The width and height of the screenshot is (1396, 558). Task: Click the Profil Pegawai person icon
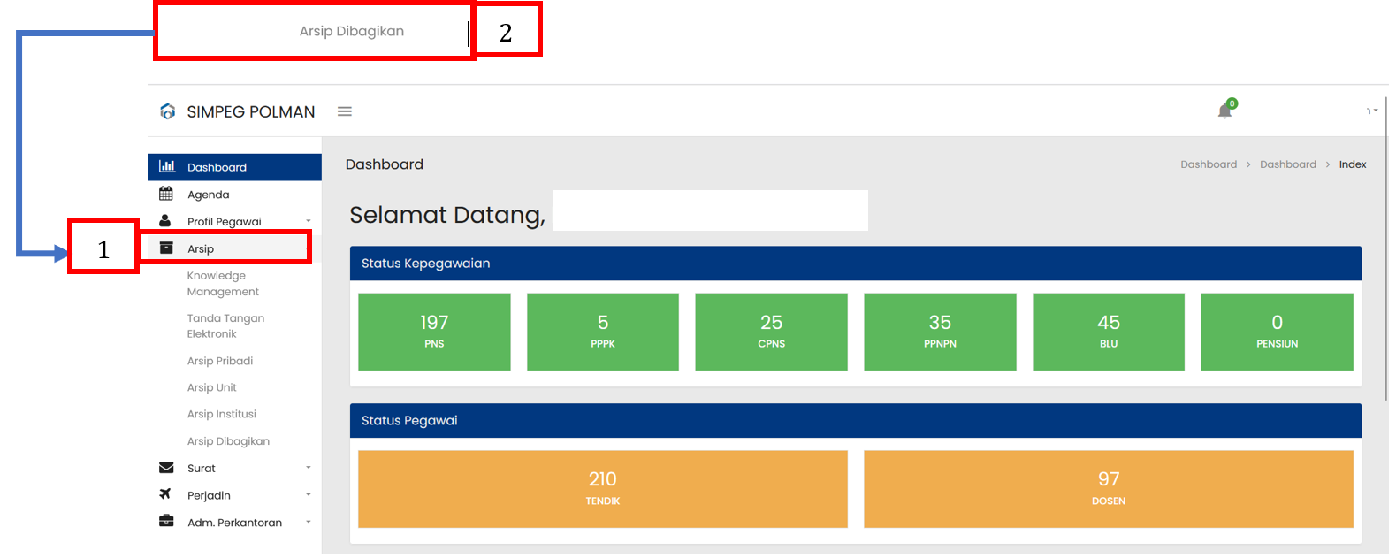165,221
